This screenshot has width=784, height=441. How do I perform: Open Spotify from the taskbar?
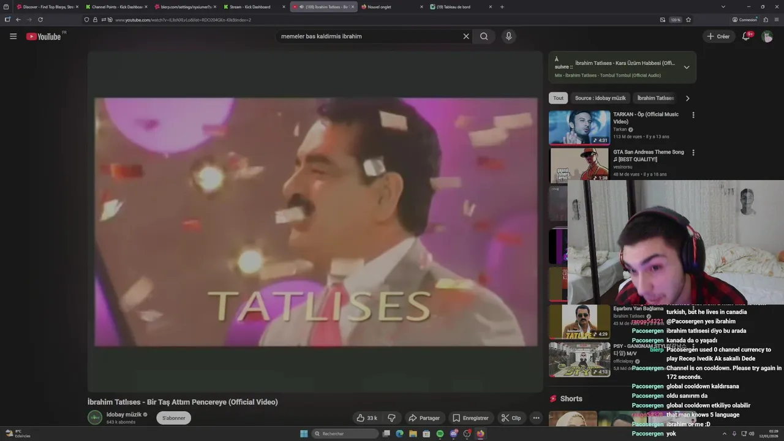point(440,434)
